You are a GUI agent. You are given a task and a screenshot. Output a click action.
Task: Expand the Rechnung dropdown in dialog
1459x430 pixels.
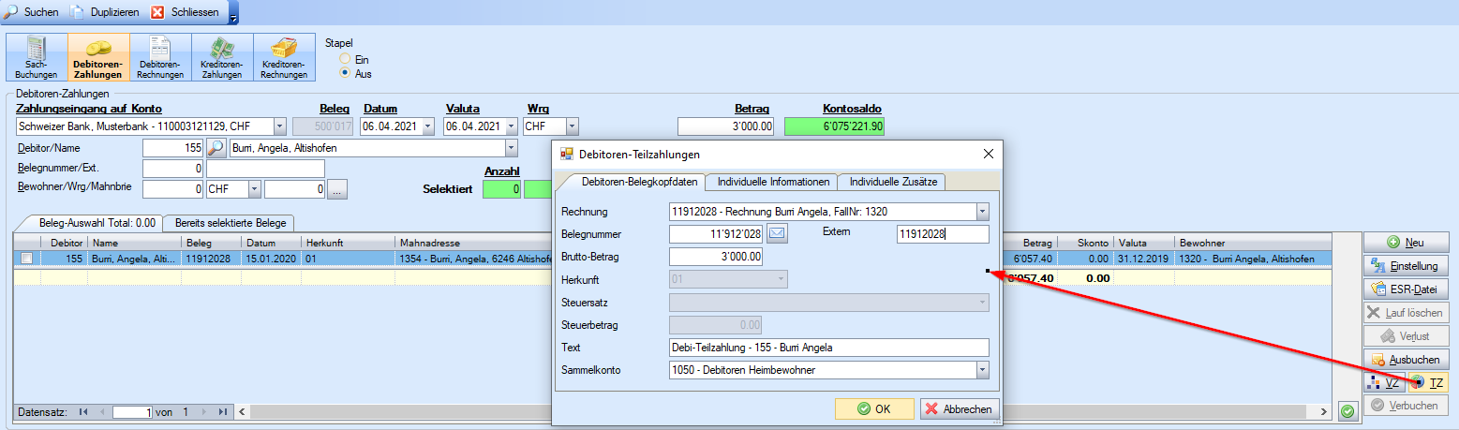click(x=981, y=212)
